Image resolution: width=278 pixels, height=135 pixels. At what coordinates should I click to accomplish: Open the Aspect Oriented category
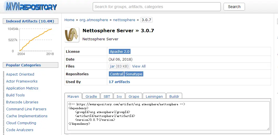click(20, 74)
